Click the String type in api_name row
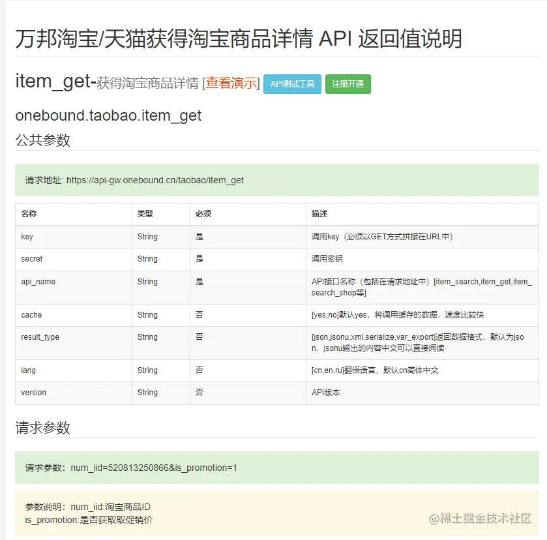The height and width of the screenshot is (540, 547). [147, 282]
